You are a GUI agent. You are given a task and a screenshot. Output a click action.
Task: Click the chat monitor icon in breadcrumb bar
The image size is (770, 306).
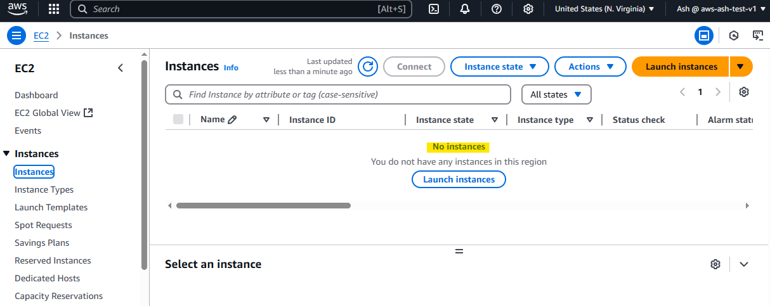point(758,35)
